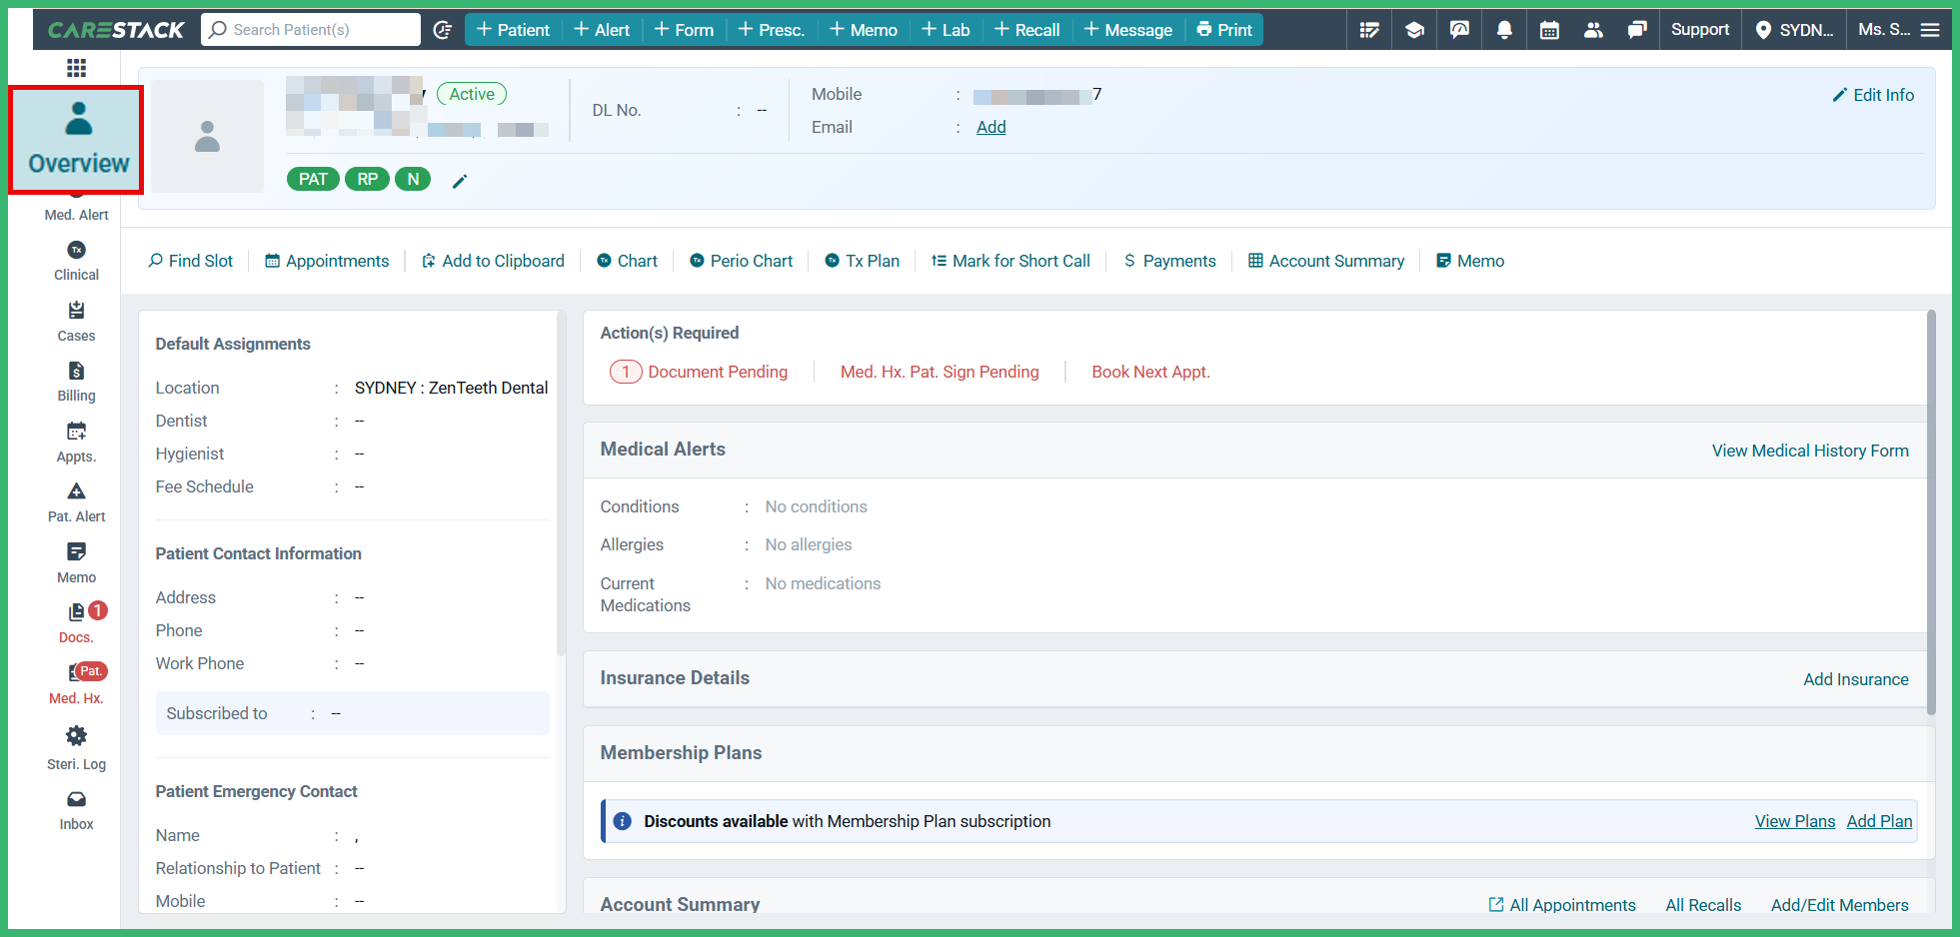Image resolution: width=1960 pixels, height=937 pixels.
Task: Select the apps grid icon below the logo
Action: click(x=76, y=68)
